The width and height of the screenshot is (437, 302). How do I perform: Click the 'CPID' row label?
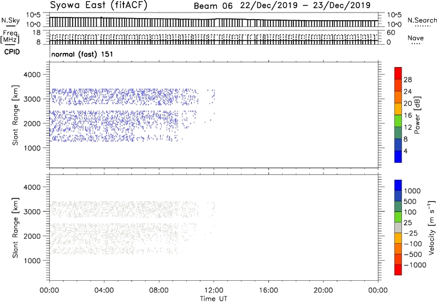tap(12, 52)
